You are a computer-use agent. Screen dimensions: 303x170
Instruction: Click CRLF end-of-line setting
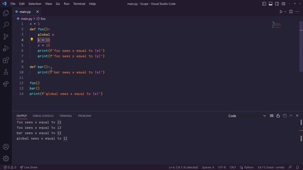tap(232, 167)
